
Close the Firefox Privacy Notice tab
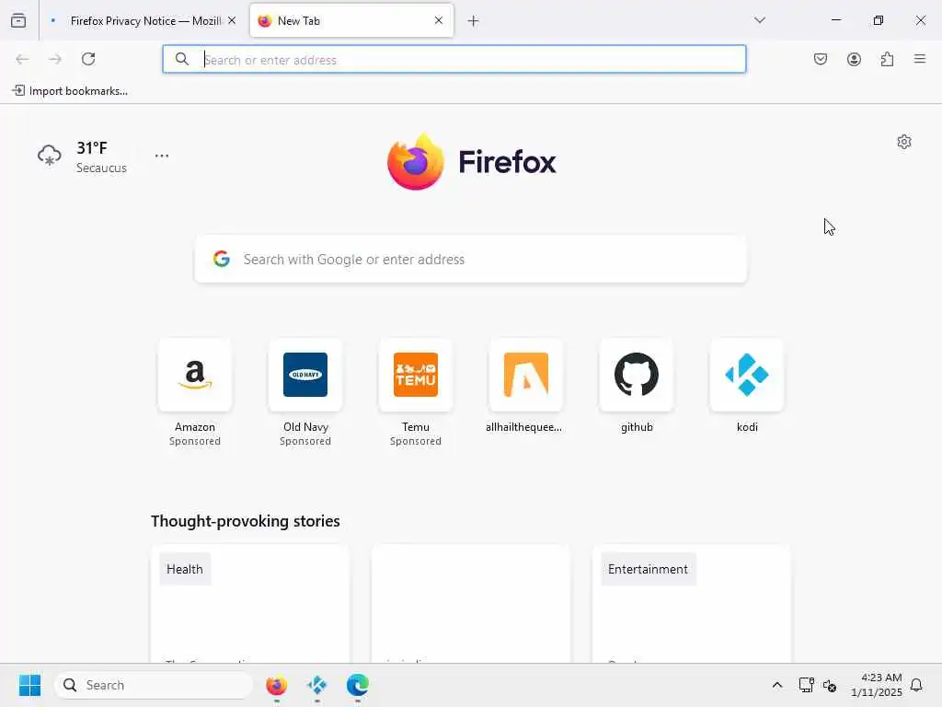pos(232,20)
